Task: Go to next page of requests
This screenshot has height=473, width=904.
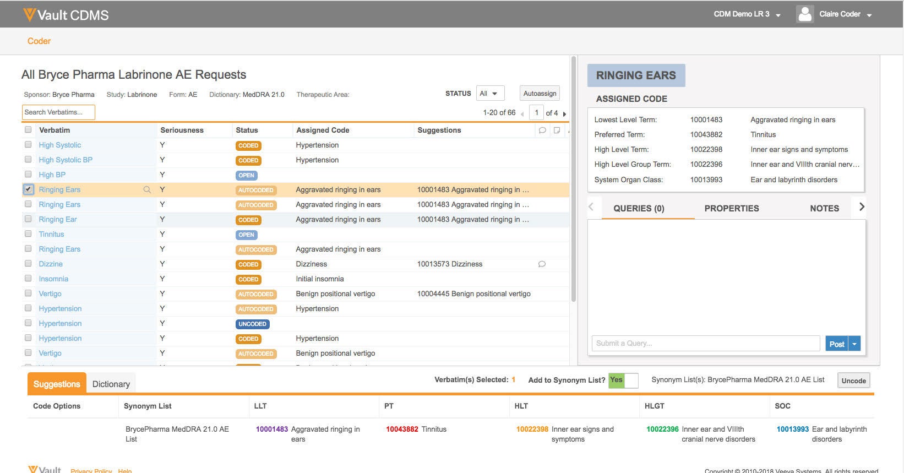Action: click(x=564, y=113)
